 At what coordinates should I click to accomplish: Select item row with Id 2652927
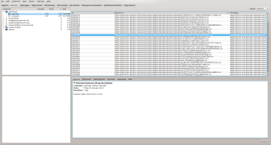tap(169, 62)
